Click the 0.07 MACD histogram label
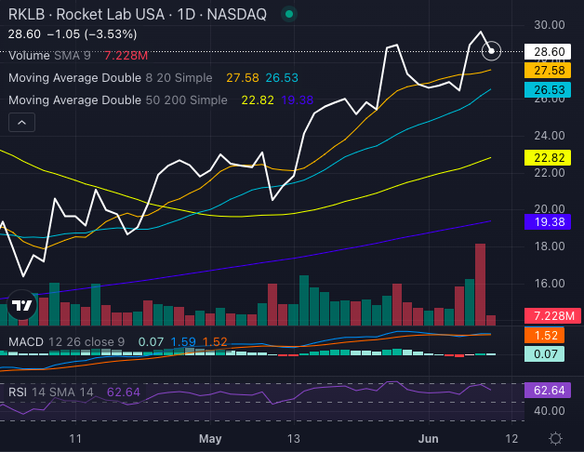 click(544, 354)
